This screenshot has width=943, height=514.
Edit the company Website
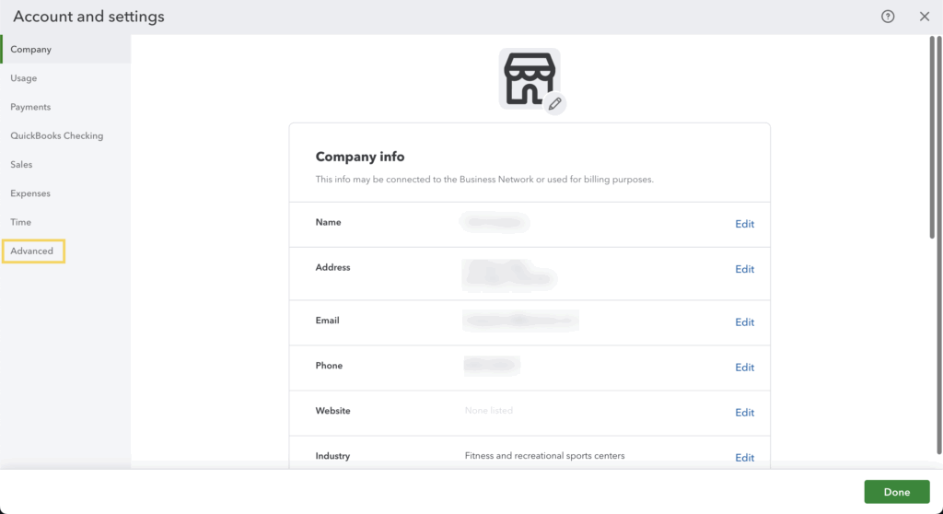coord(744,413)
